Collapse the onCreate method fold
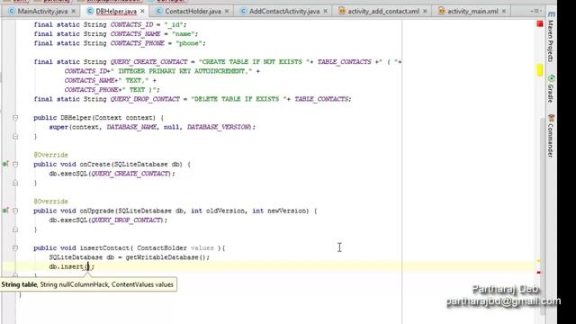Screen dimensions: 576x324 click(x=15, y=164)
